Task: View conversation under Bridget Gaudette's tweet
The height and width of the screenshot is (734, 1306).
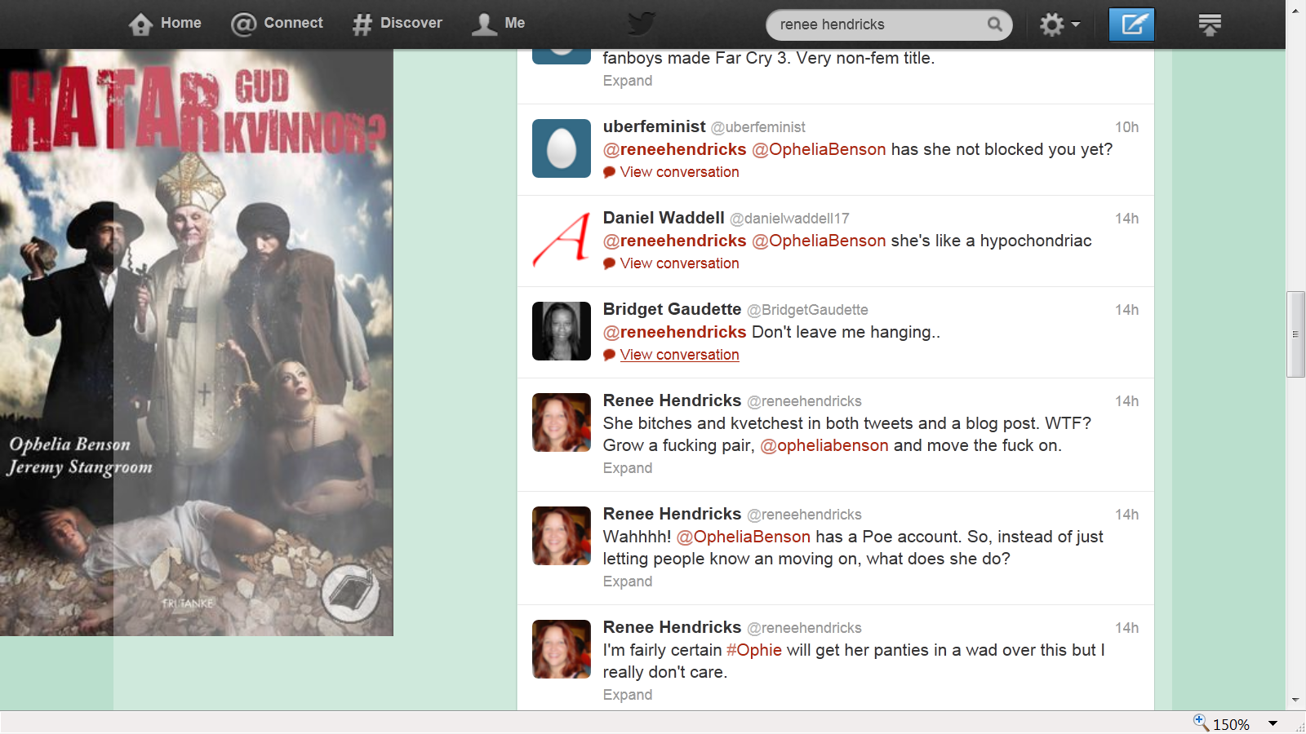Action: click(x=679, y=355)
